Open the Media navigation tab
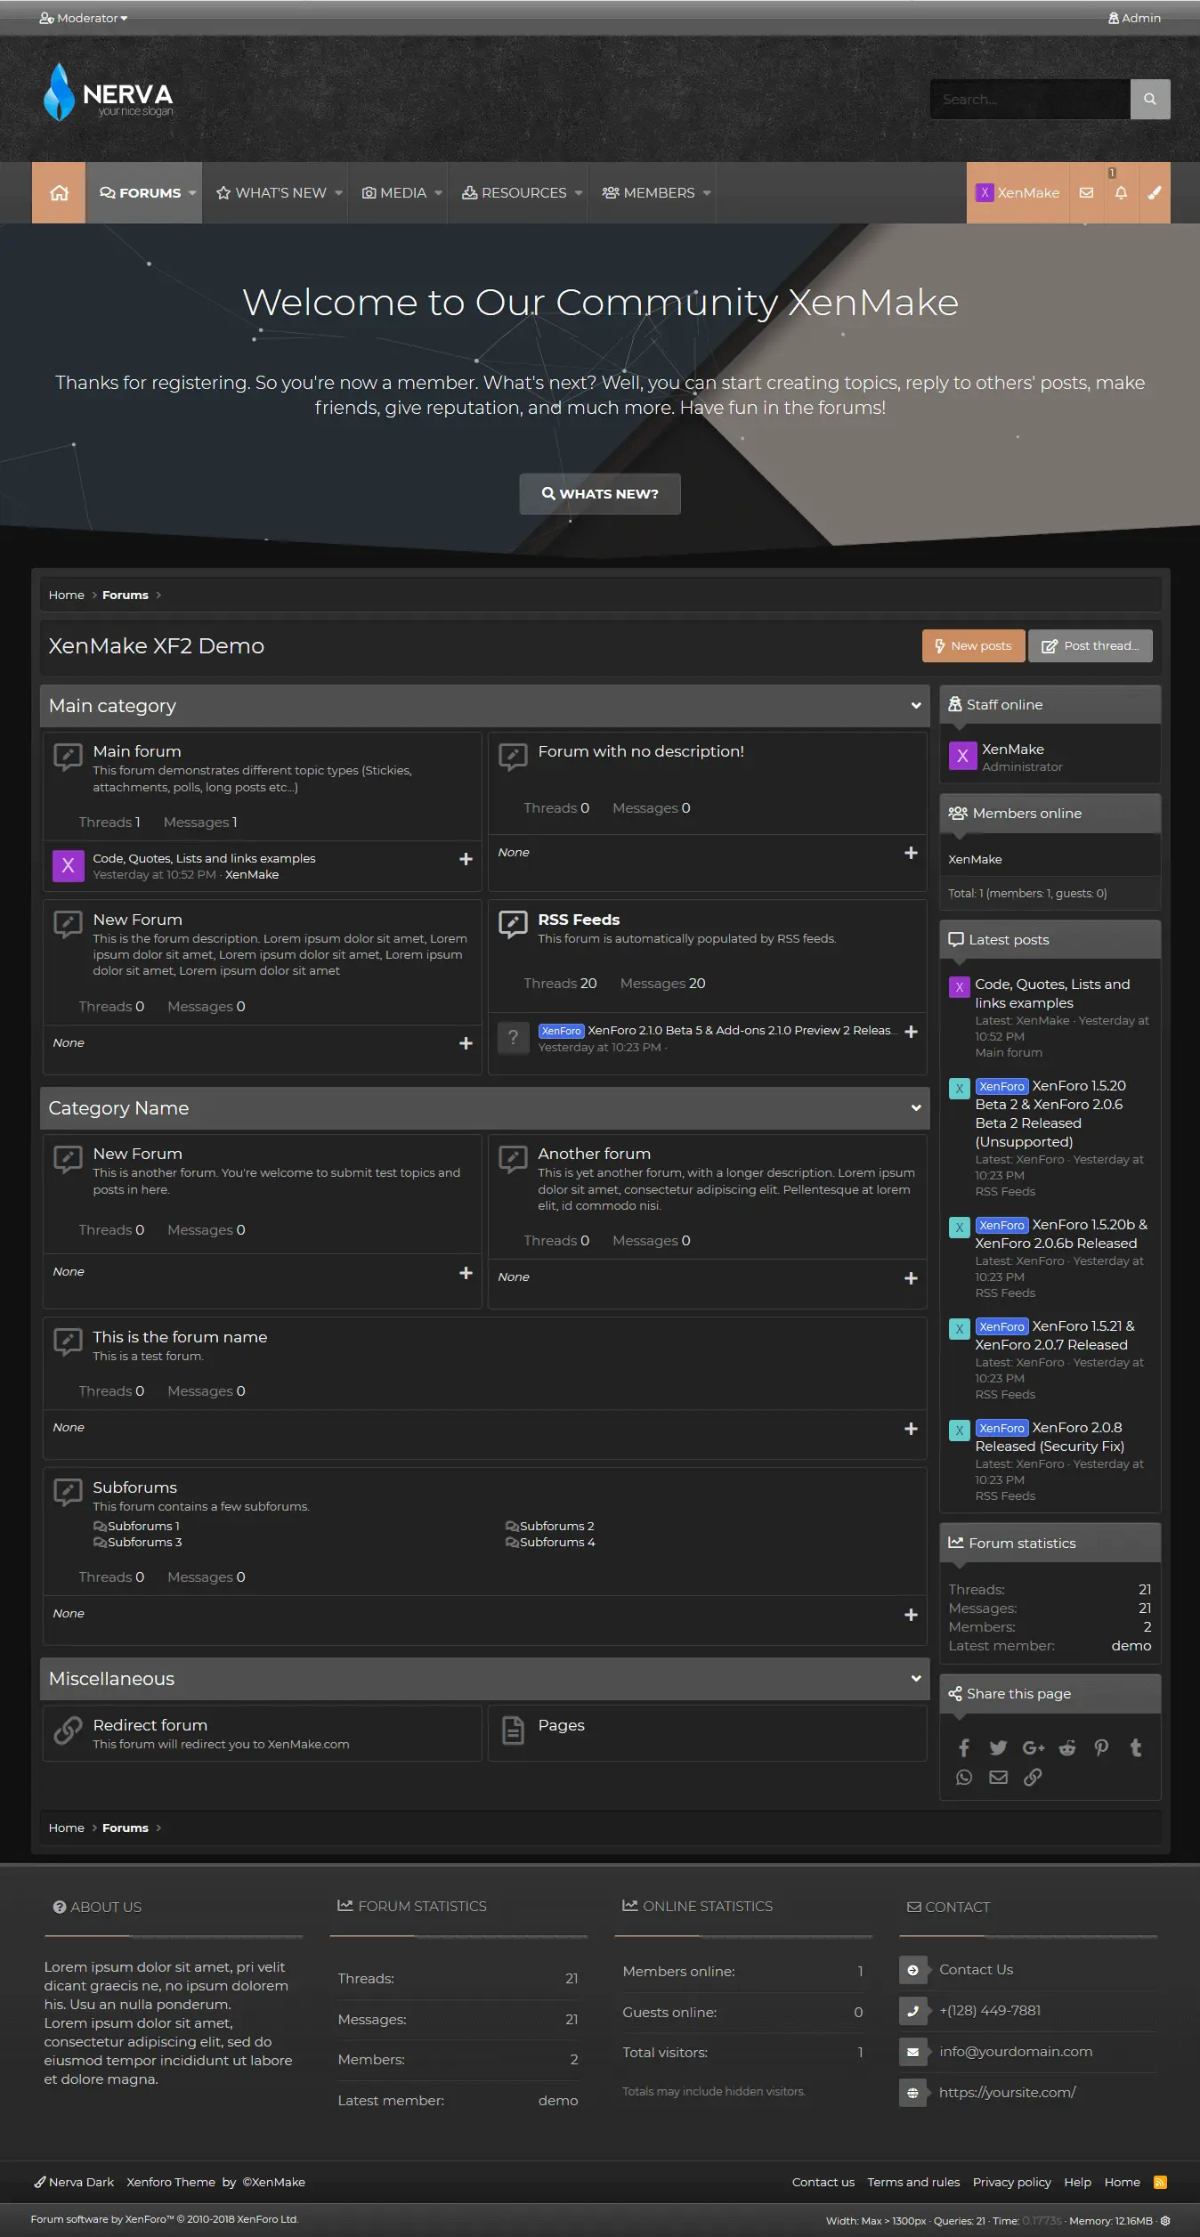 pyautogui.click(x=394, y=193)
